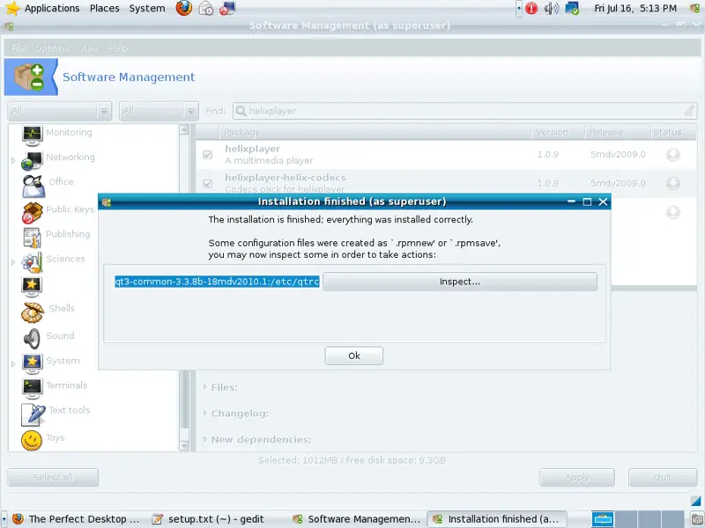The width and height of the screenshot is (705, 528).
Task: Click the star favorites category icon
Action: coord(32,287)
